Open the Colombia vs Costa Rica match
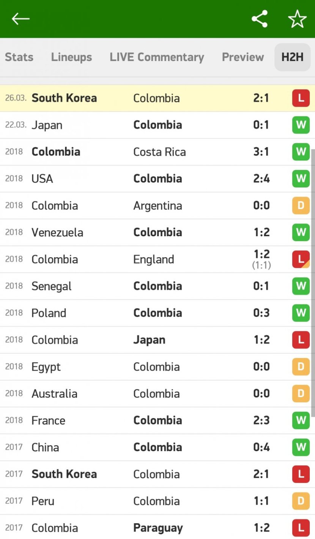Screen dimensions: 315x539 click(x=157, y=152)
